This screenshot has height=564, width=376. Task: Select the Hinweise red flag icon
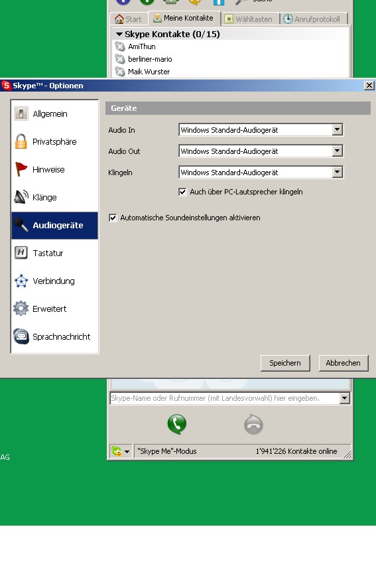coord(21,169)
